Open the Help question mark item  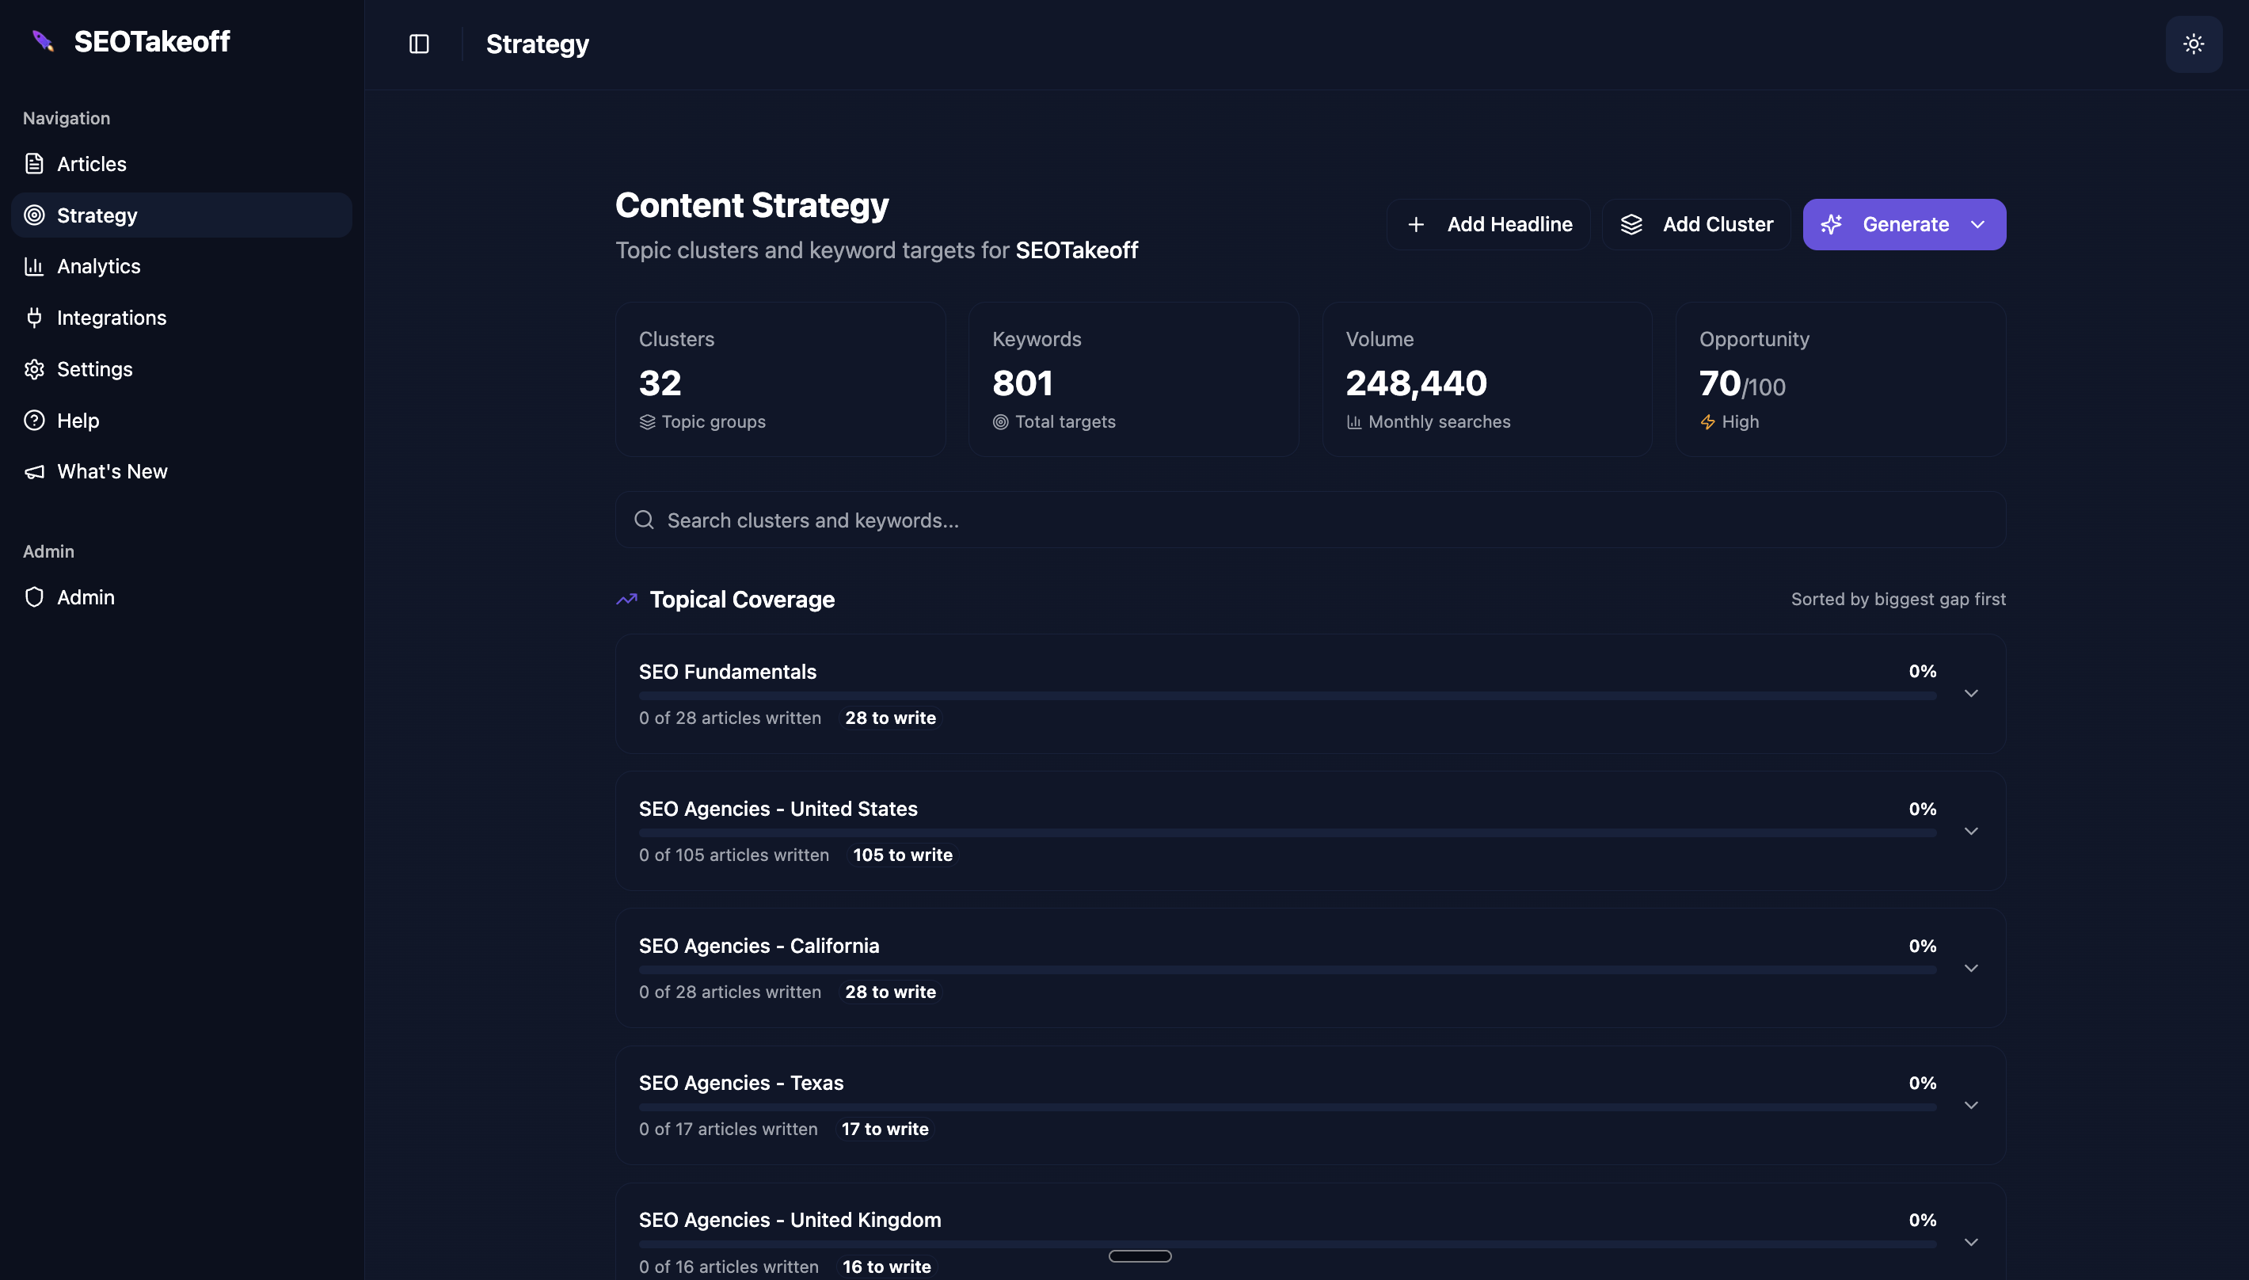tap(34, 421)
